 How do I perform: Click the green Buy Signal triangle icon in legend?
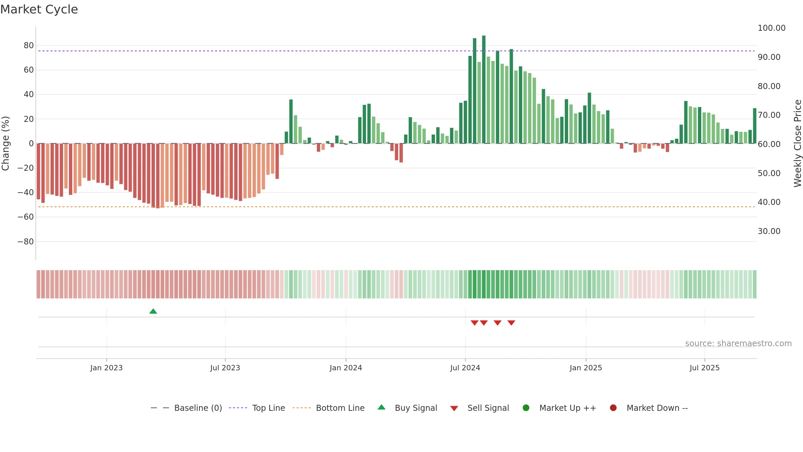381,407
